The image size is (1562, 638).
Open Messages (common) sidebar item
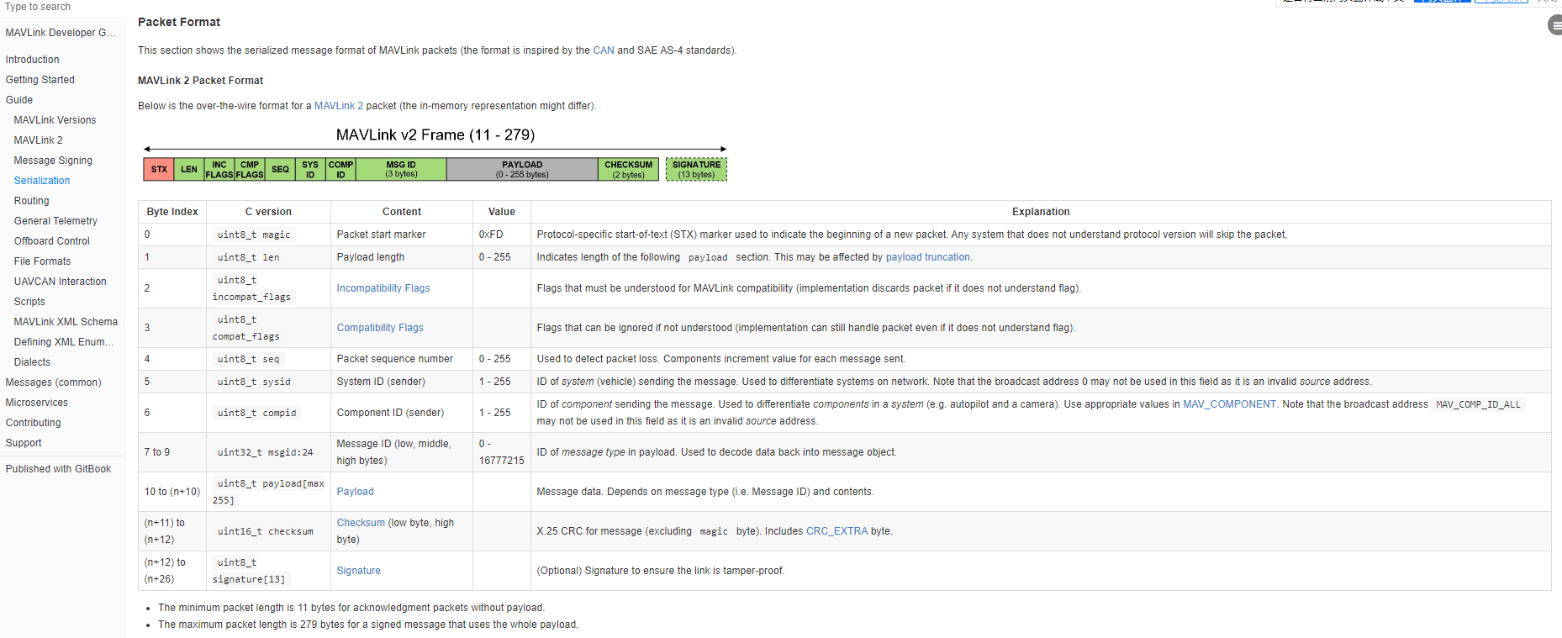point(54,382)
